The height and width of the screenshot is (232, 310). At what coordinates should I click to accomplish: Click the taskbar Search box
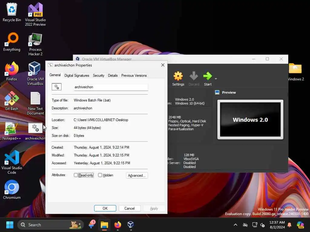pyautogui.click(x=51, y=225)
